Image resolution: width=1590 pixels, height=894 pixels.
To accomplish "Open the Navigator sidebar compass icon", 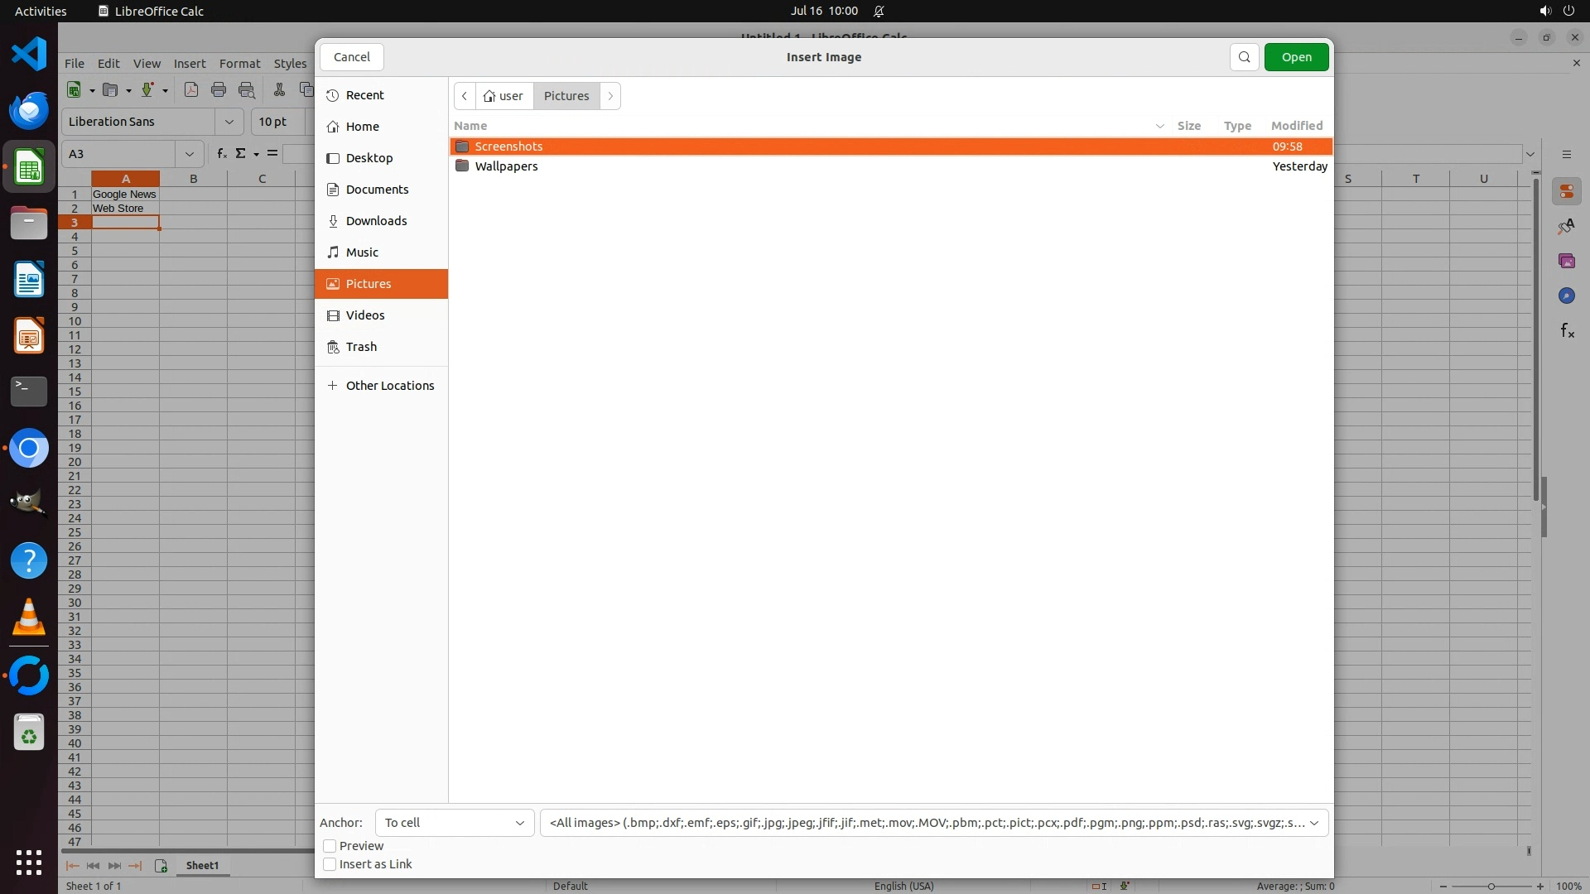I will click(x=1566, y=296).
